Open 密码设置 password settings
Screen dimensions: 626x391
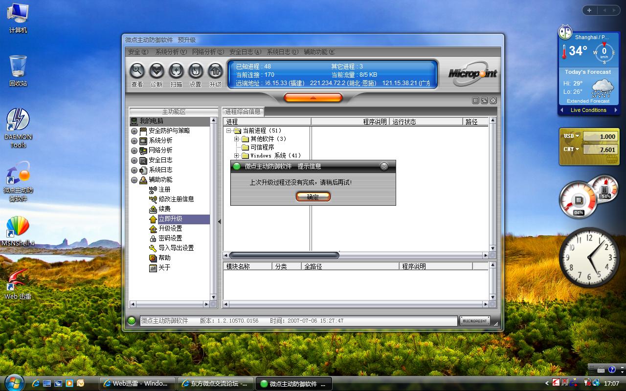click(170, 238)
